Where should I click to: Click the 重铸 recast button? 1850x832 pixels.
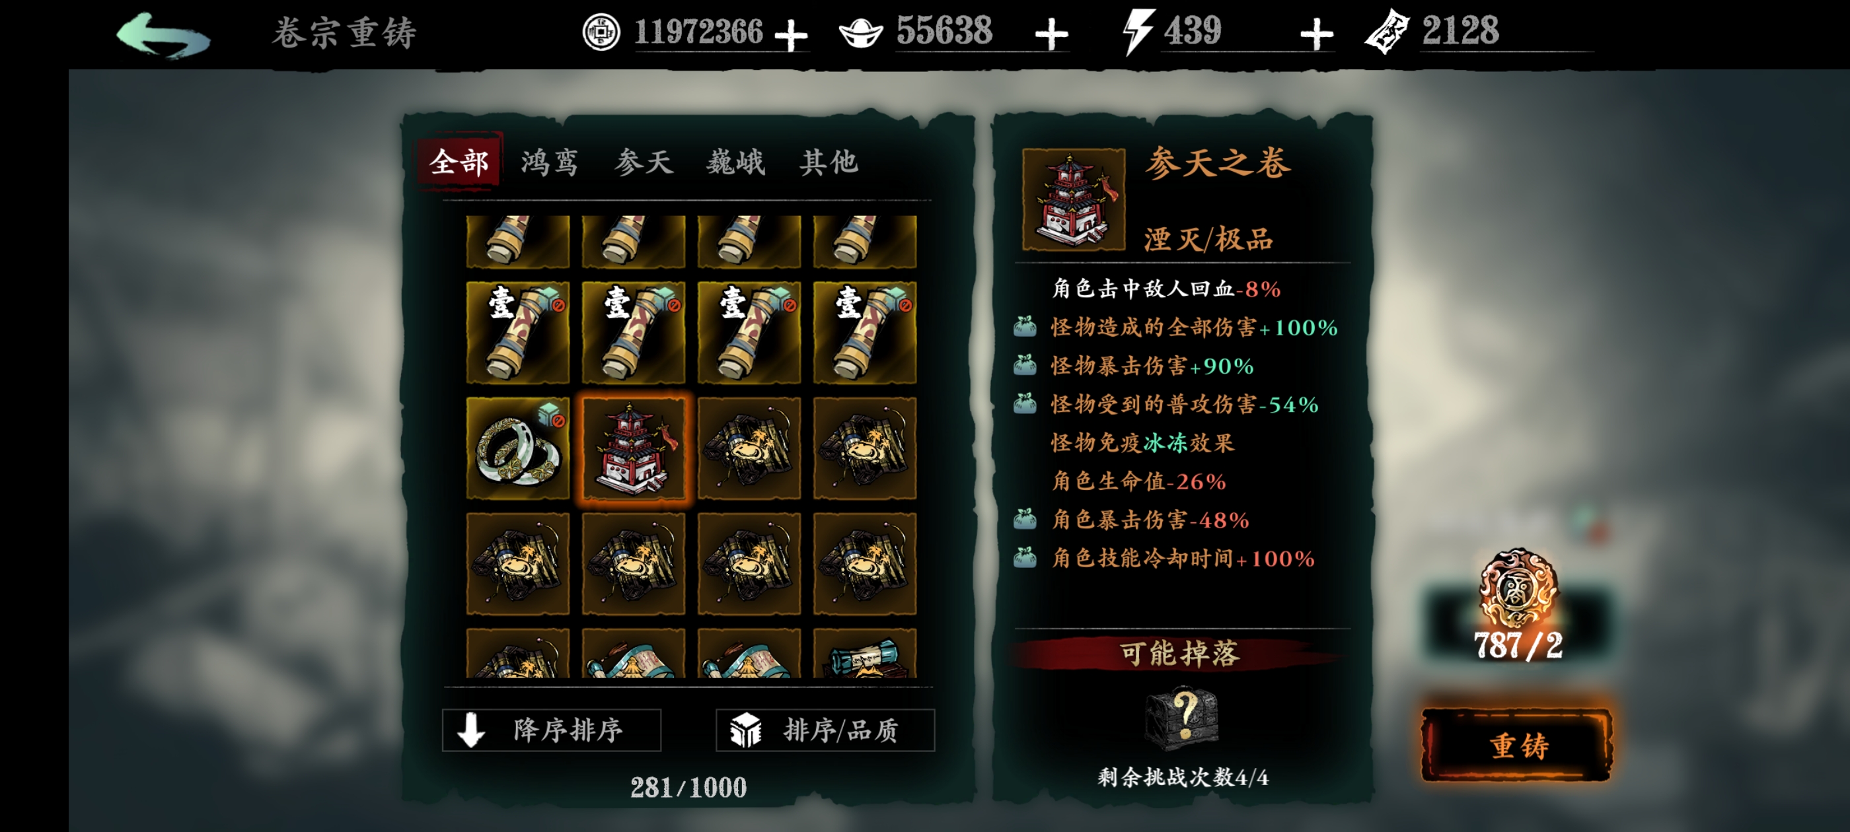(1518, 745)
